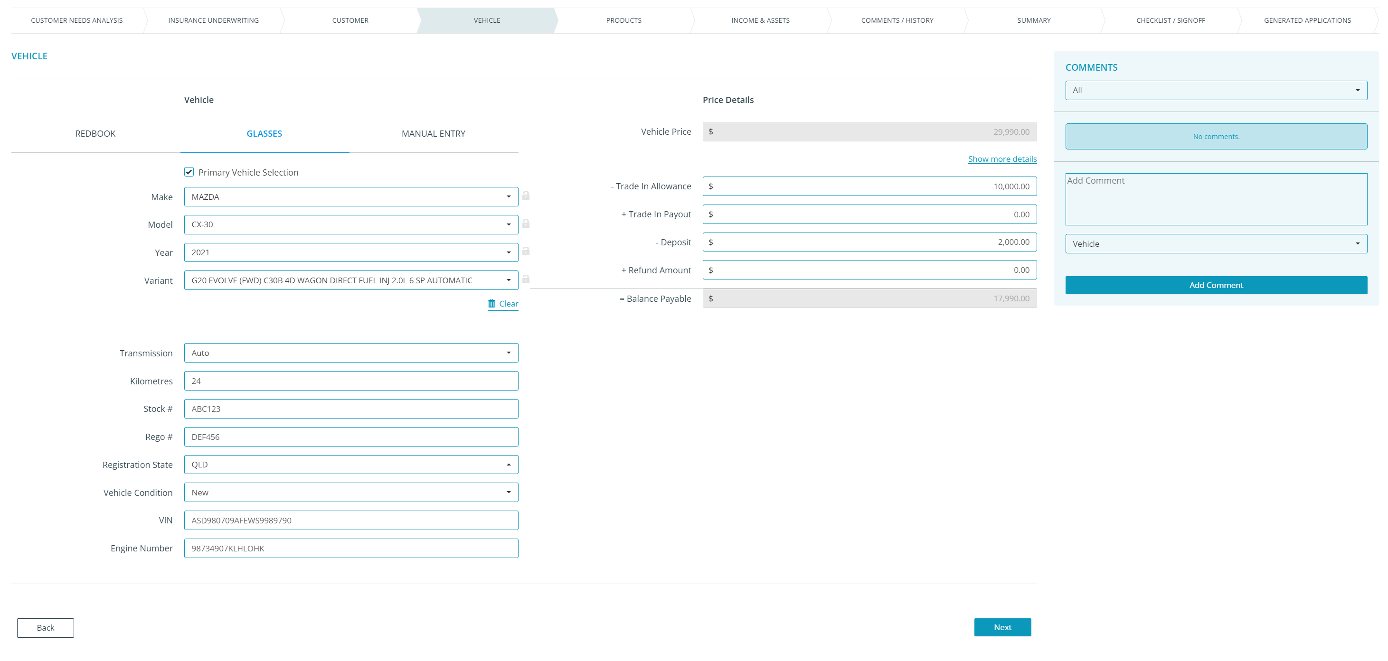The width and height of the screenshot is (1388, 661).
Task: Open the Customer step
Action: tap(350, 20)
